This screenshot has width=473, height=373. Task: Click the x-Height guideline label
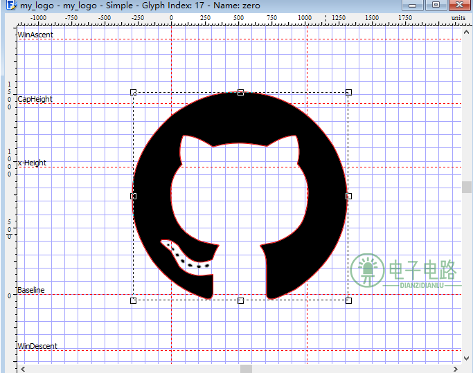pyautogui.click(x=32, y=163)
